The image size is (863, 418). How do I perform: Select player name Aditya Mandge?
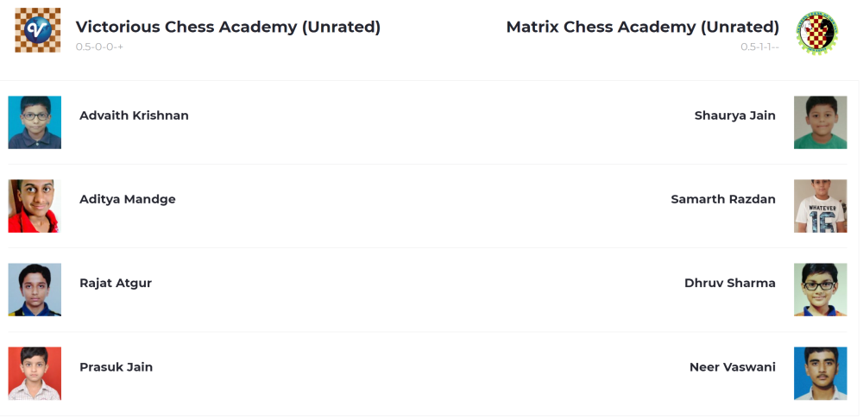tap(128, 199)
